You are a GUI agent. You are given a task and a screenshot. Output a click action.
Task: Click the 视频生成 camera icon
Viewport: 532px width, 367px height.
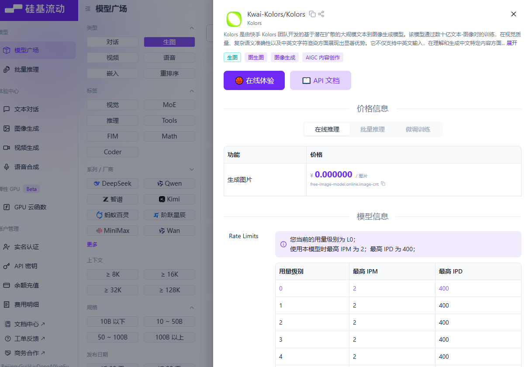(x=7, y=148)
